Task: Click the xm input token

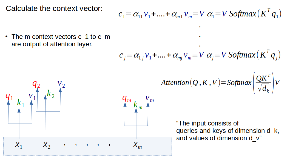Action: 138,145
